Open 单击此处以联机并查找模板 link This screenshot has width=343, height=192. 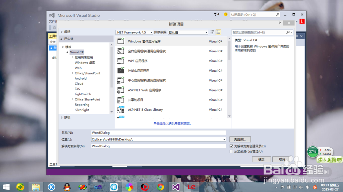point(173,123)
